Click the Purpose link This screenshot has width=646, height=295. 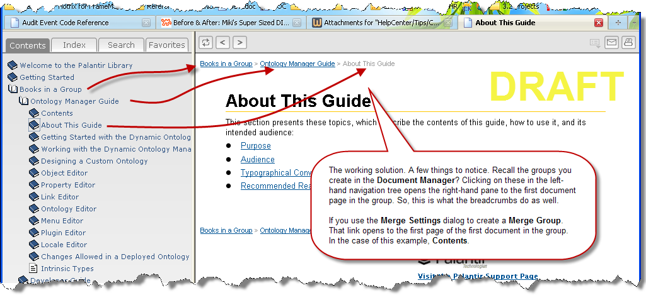(255, 146)
